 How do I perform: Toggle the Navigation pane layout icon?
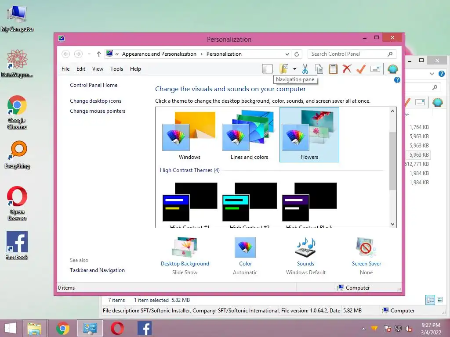tap(267, 69)
